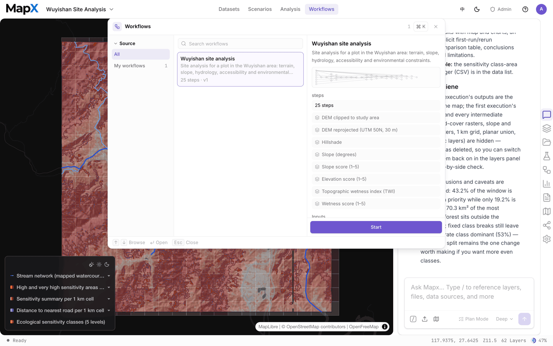Toggle dark mode with top bar moon icon

(477, 9)
